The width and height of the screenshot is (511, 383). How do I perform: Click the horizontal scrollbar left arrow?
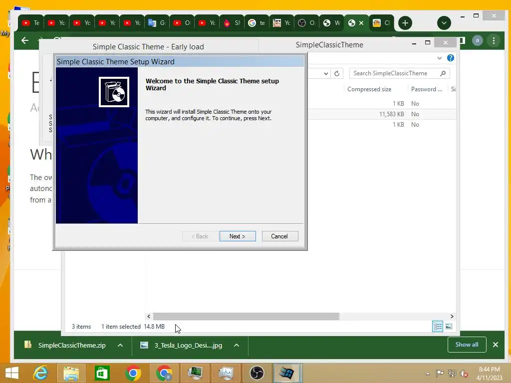point(149,316)
